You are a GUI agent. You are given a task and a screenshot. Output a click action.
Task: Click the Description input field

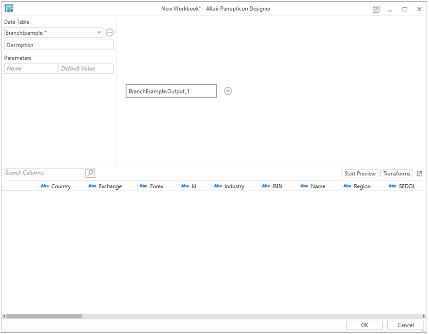59,44
